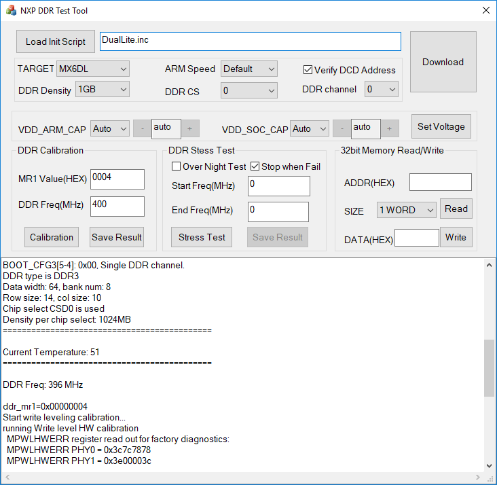Click the 'Row size: 14, col size: 10' line
The image size is (497, 485).
coord(52,298)
